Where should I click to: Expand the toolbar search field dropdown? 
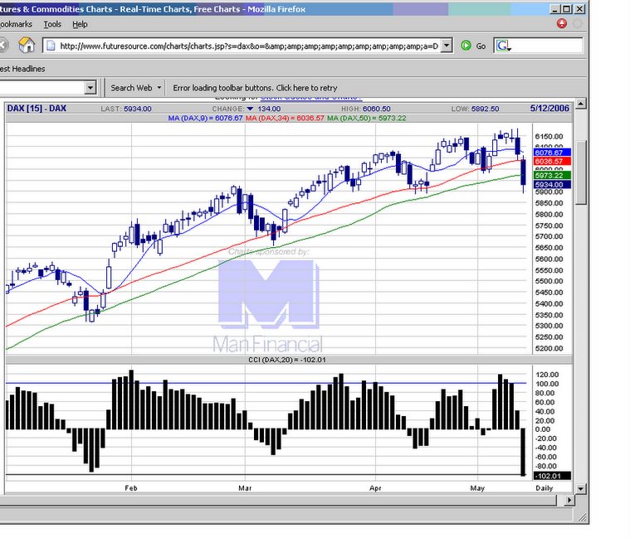pos(90,88)
